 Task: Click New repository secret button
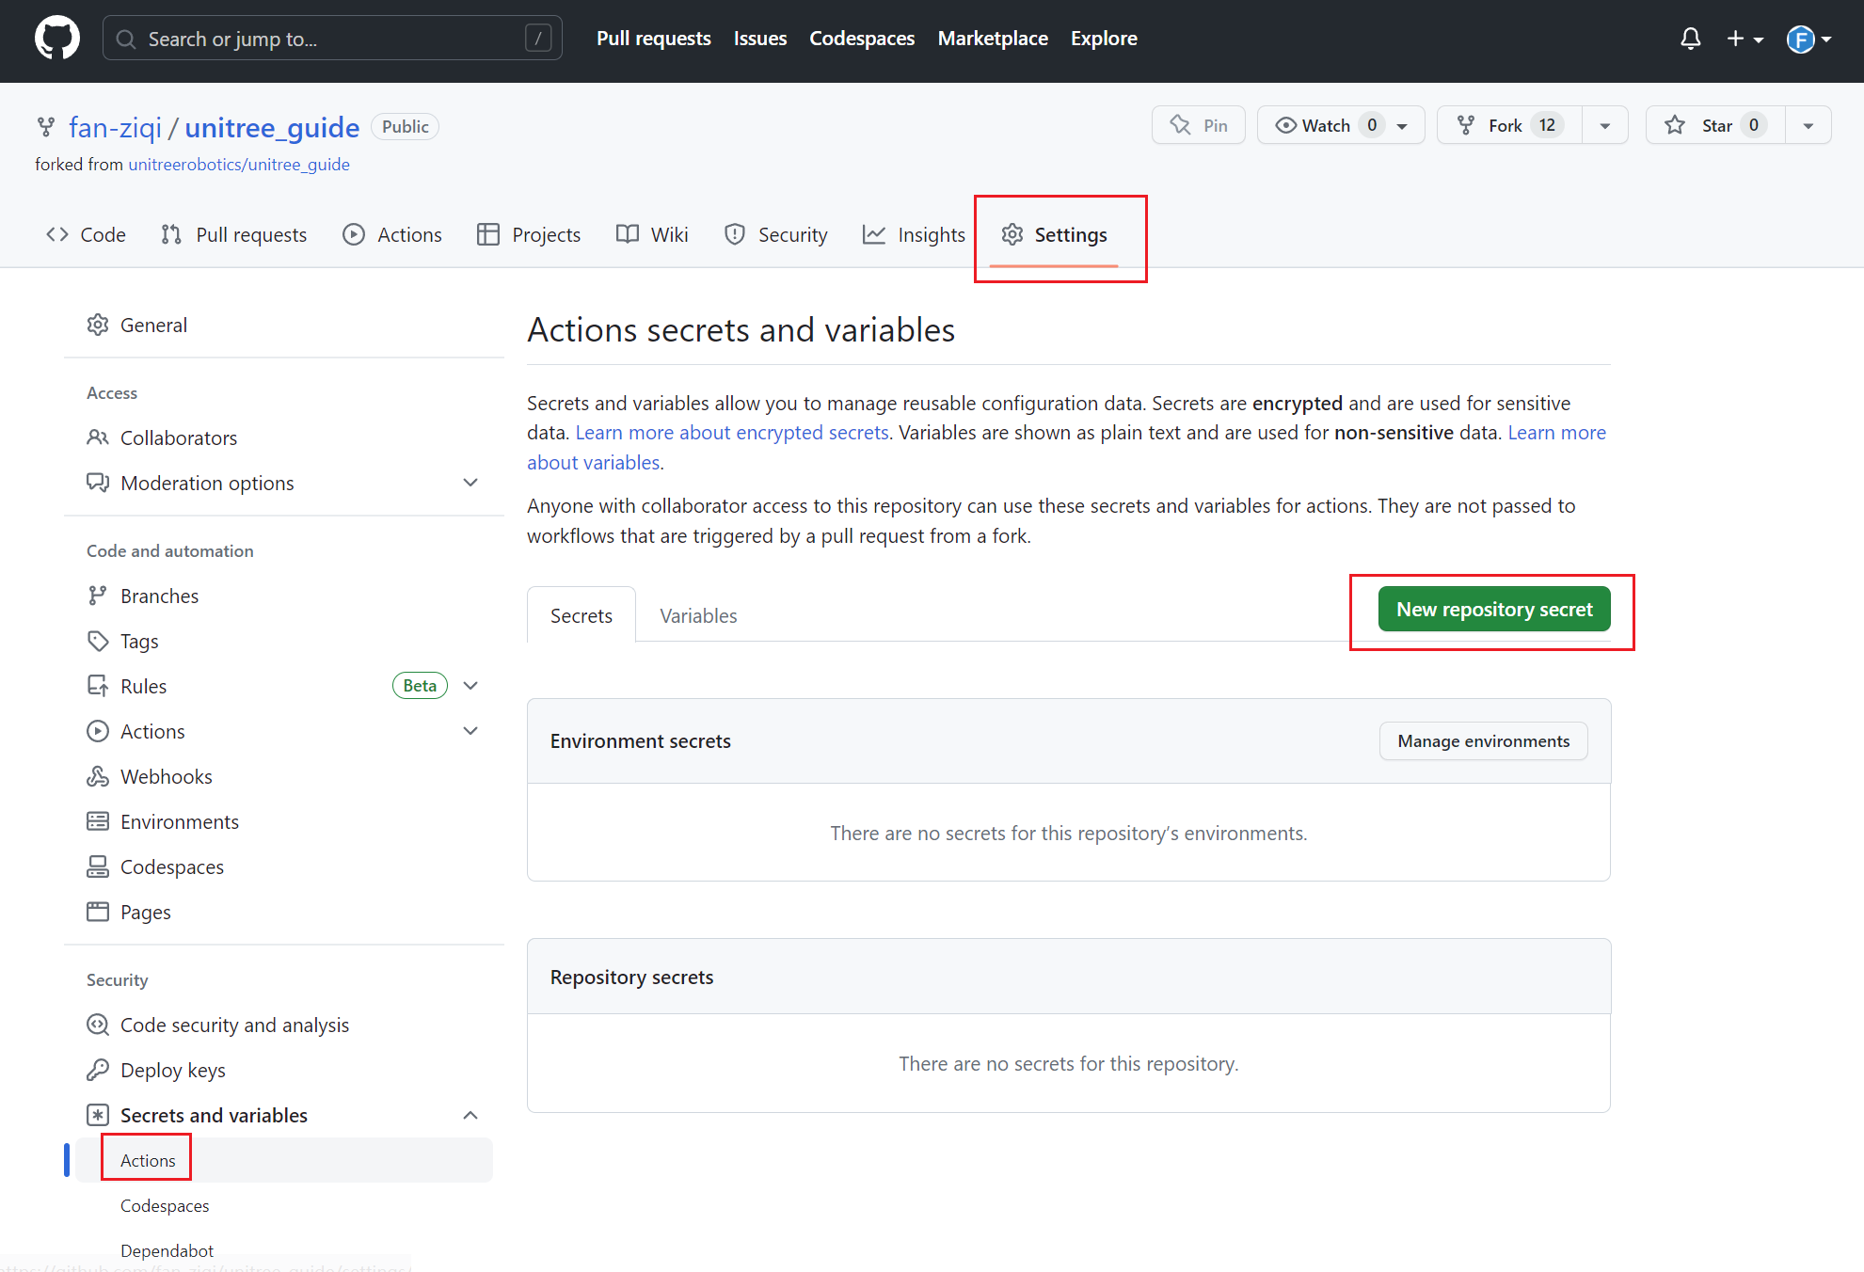[1494, 610]
